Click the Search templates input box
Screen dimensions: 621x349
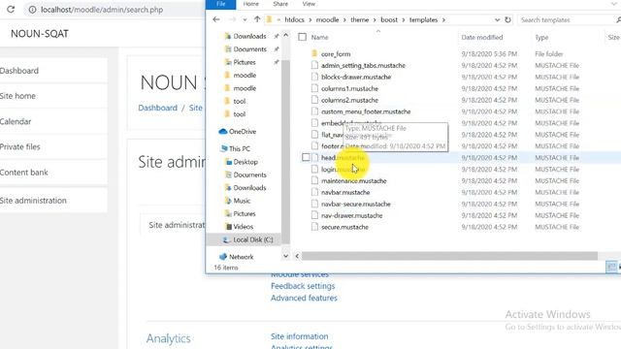[x=567, y=19]
